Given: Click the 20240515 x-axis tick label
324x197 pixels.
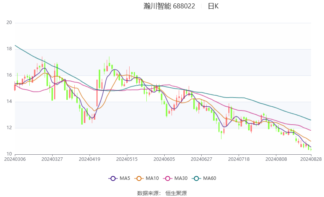Looking at the screenshot, I should coord(127,159).
